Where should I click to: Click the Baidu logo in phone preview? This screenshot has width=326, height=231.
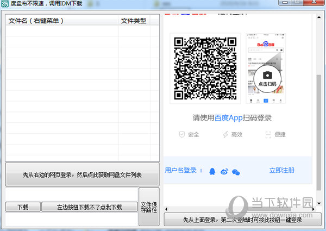pos(266,44)
